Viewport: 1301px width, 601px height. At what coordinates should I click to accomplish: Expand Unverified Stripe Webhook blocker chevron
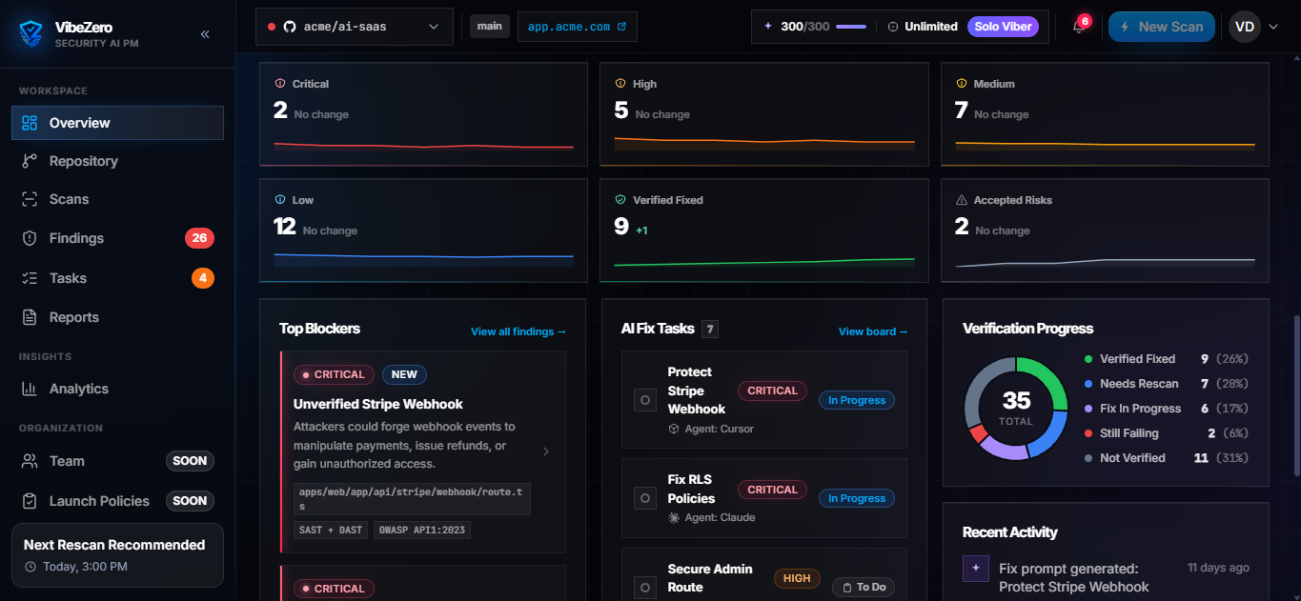546,451
